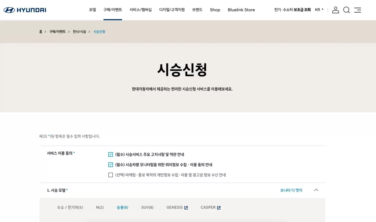Click the CASPER external link icon

[220, 207]
